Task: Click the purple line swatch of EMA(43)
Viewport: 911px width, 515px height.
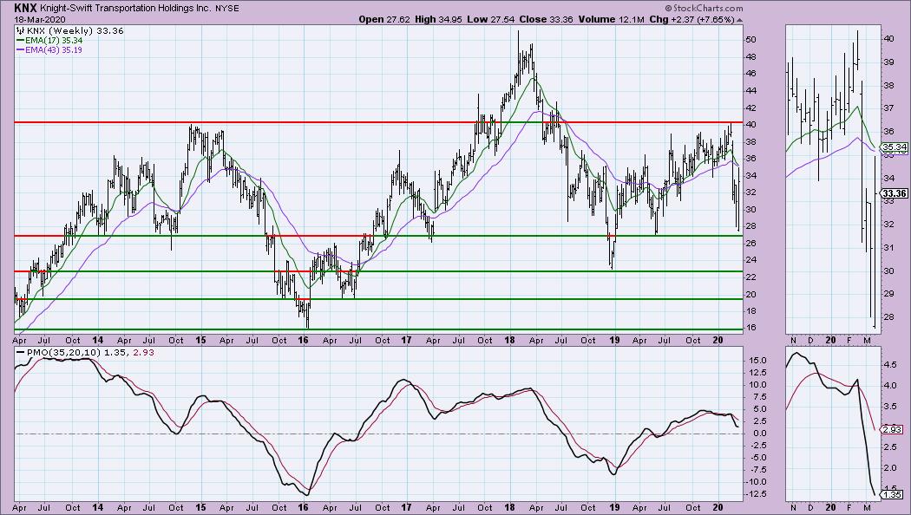Action: (x=20, y=50)
